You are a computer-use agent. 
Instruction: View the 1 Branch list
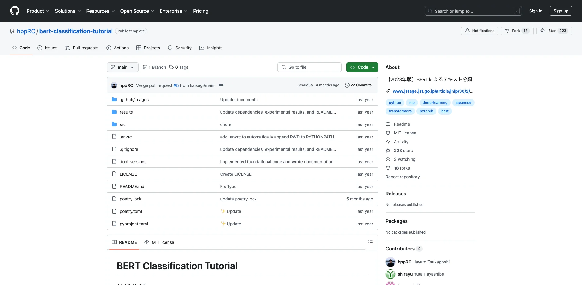click(x=154, y=67)
